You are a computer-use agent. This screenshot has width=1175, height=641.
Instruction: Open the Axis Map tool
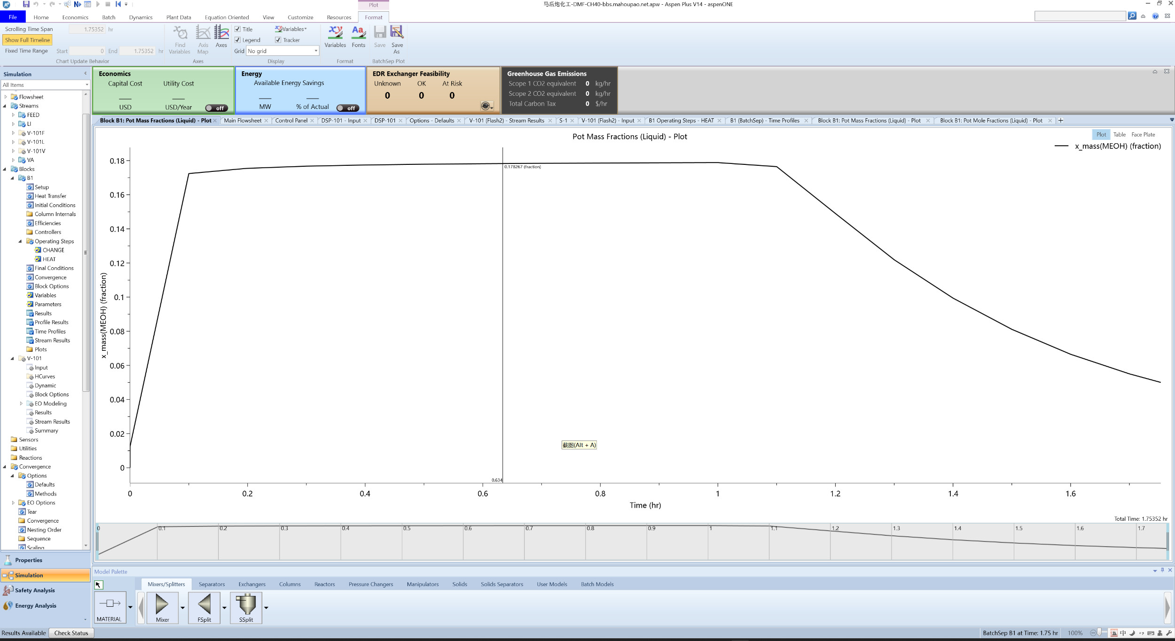tap(203, 39)
